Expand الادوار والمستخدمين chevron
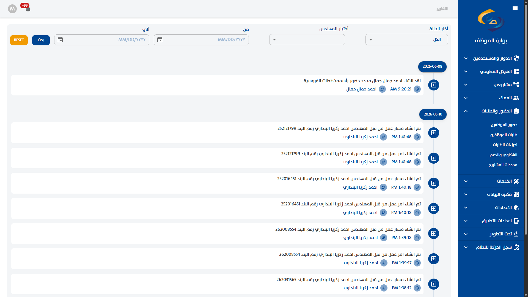The height and width of the screenshot is (297, 528). [x=466, y=58]
